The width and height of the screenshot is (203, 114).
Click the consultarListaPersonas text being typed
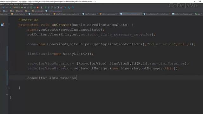pyautogui.click(x=52, y=78)
